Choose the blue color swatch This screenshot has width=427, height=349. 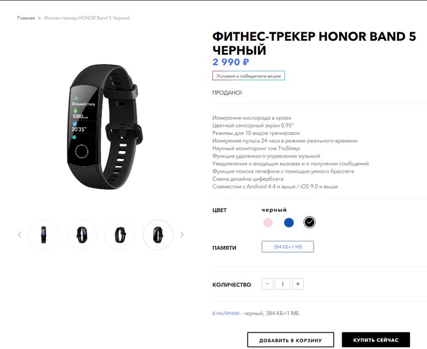click(289, 222)
